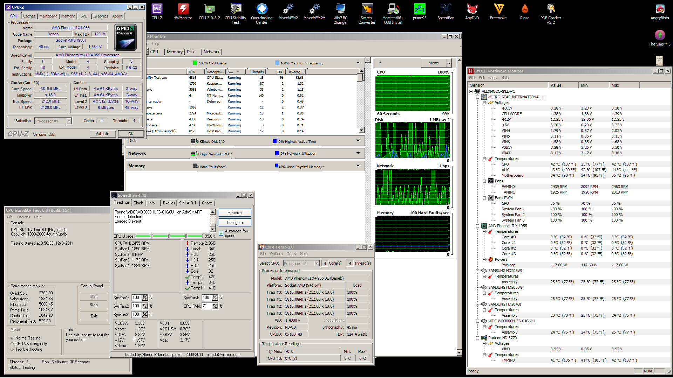Open Rinse desktop icon
Screen dimensions: 673x378
525,12
